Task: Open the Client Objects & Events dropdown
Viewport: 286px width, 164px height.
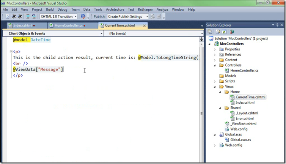Action: click(x=101, y=33)
